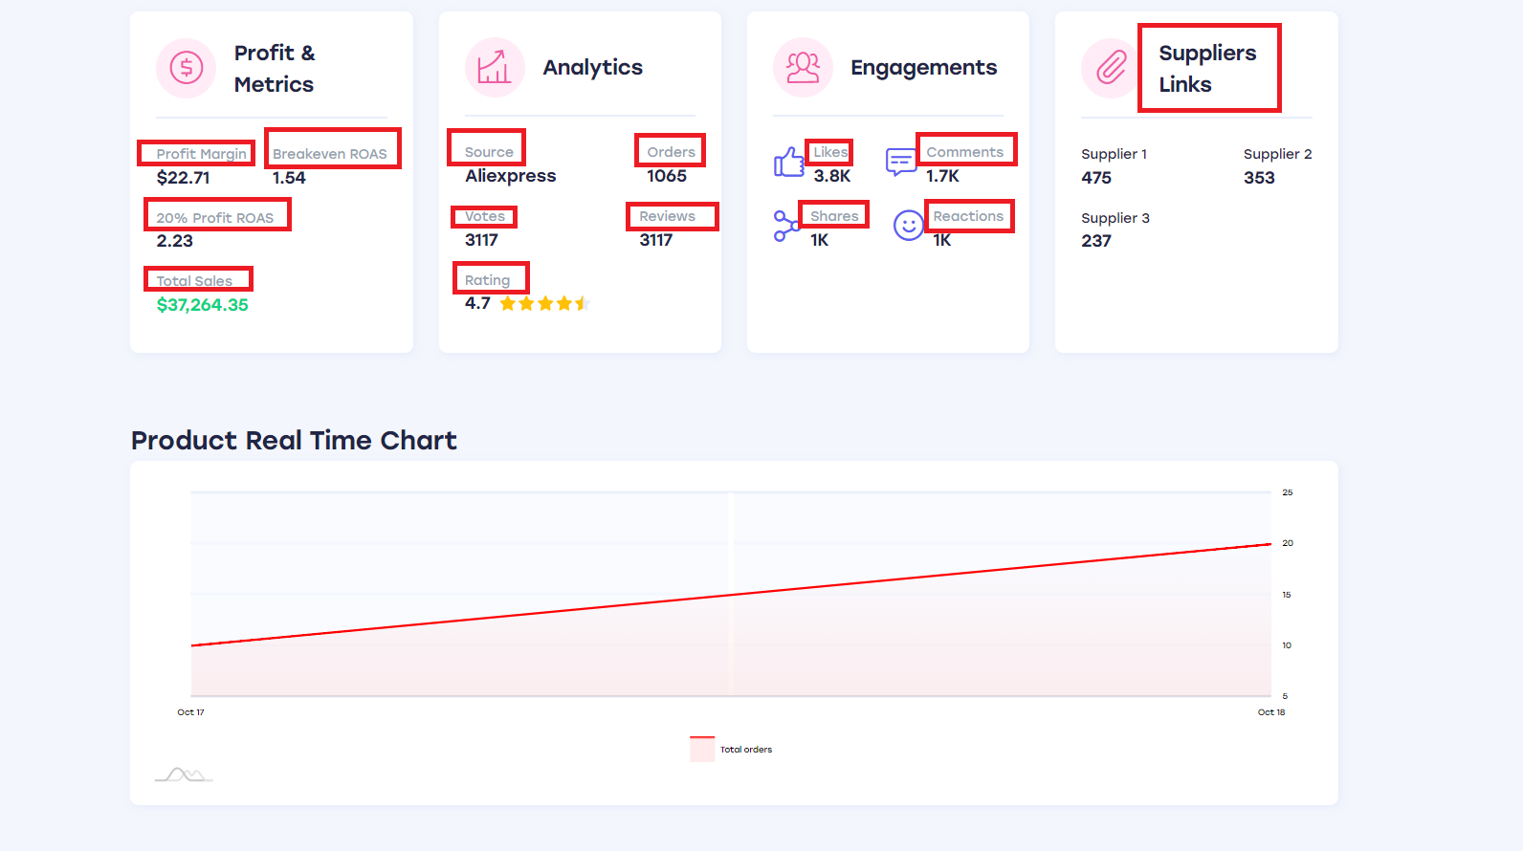
Task: Click the Shares network icon
Action: point(786,226)
